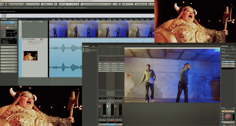The height and width of the screenshot is (126, 236).
Task: Toggle Stereo Out visibility dot in mixer
Action: pos(83,52)
